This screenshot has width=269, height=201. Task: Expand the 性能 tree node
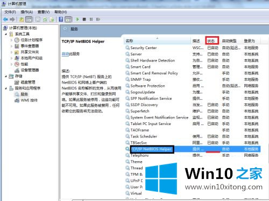click(11, 64)
